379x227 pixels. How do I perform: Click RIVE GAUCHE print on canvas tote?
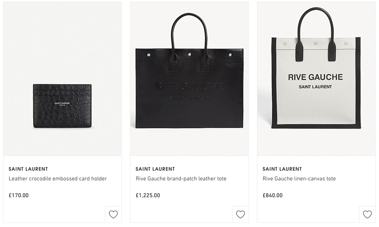[x=315, y=77]
